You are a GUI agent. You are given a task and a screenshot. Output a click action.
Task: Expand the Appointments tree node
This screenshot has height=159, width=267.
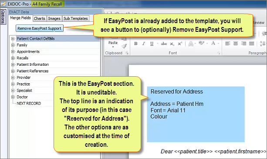[13, 51]
